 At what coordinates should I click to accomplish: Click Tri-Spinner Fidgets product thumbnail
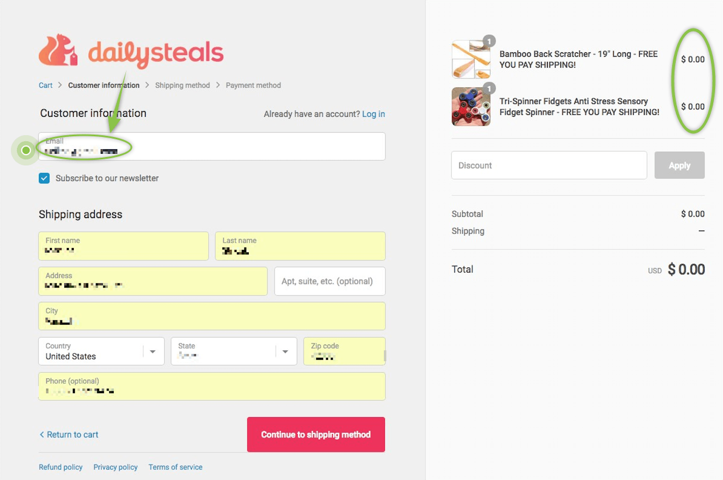click(471, 106)
